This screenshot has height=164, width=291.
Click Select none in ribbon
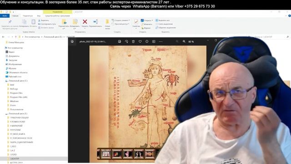point(164,24)
